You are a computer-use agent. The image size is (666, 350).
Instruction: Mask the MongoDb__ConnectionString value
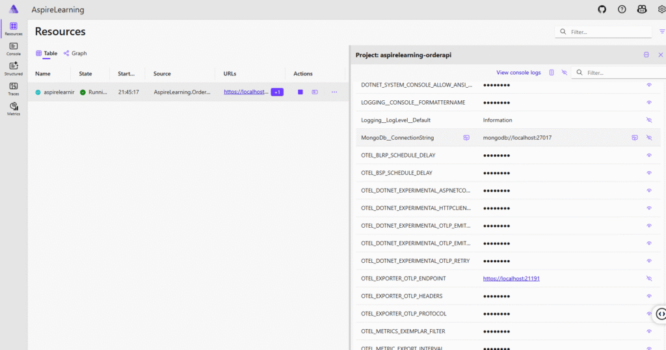point(649,138)
